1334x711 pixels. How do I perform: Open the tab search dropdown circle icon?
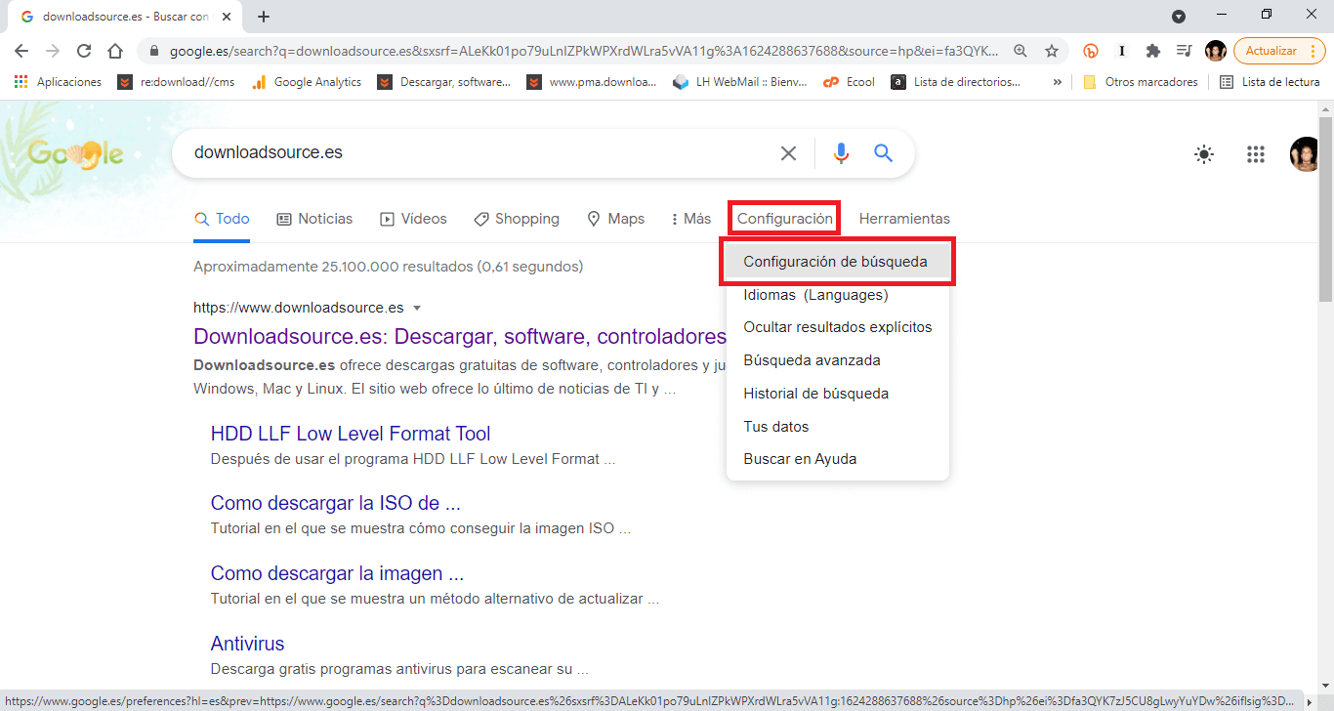[x=1179, y=17]
